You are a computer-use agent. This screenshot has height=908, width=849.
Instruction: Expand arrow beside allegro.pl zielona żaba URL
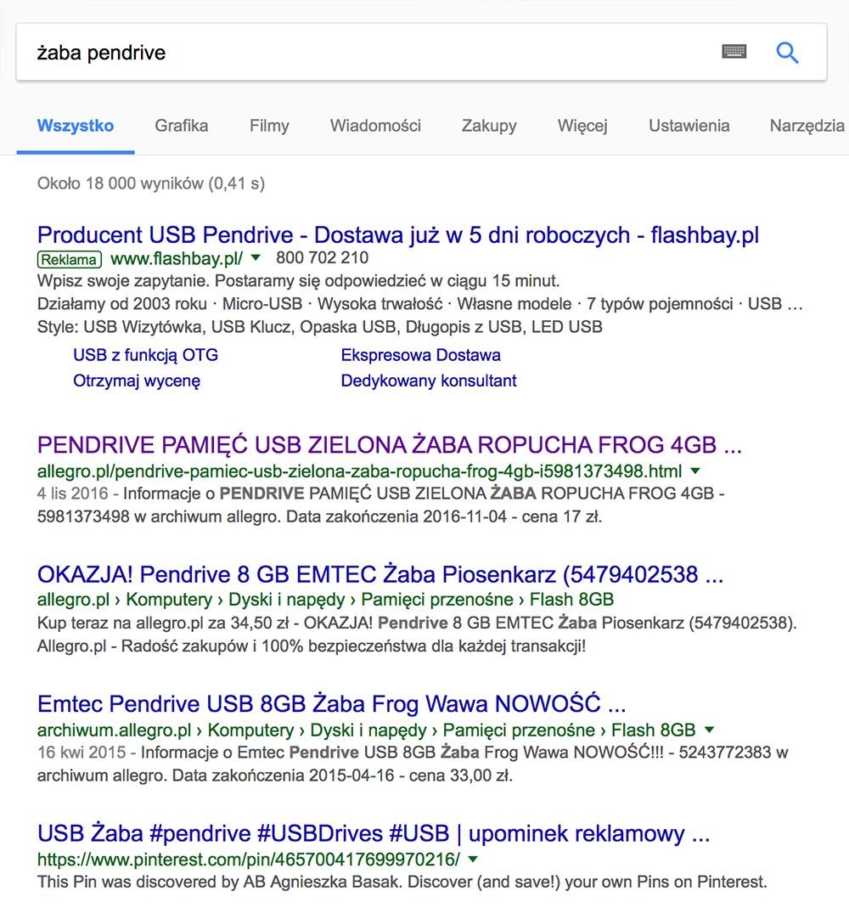695,470
